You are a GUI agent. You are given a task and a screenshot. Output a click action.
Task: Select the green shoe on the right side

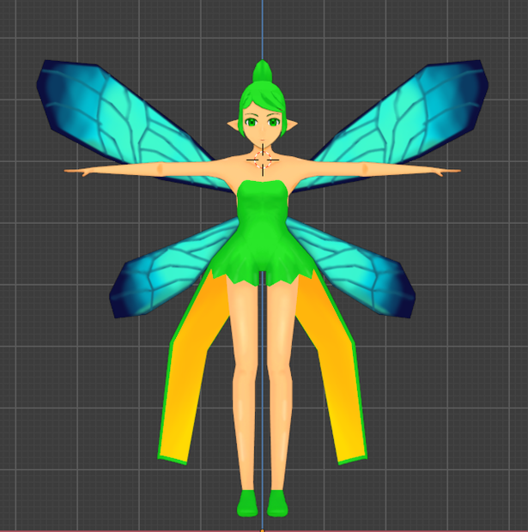277,504
